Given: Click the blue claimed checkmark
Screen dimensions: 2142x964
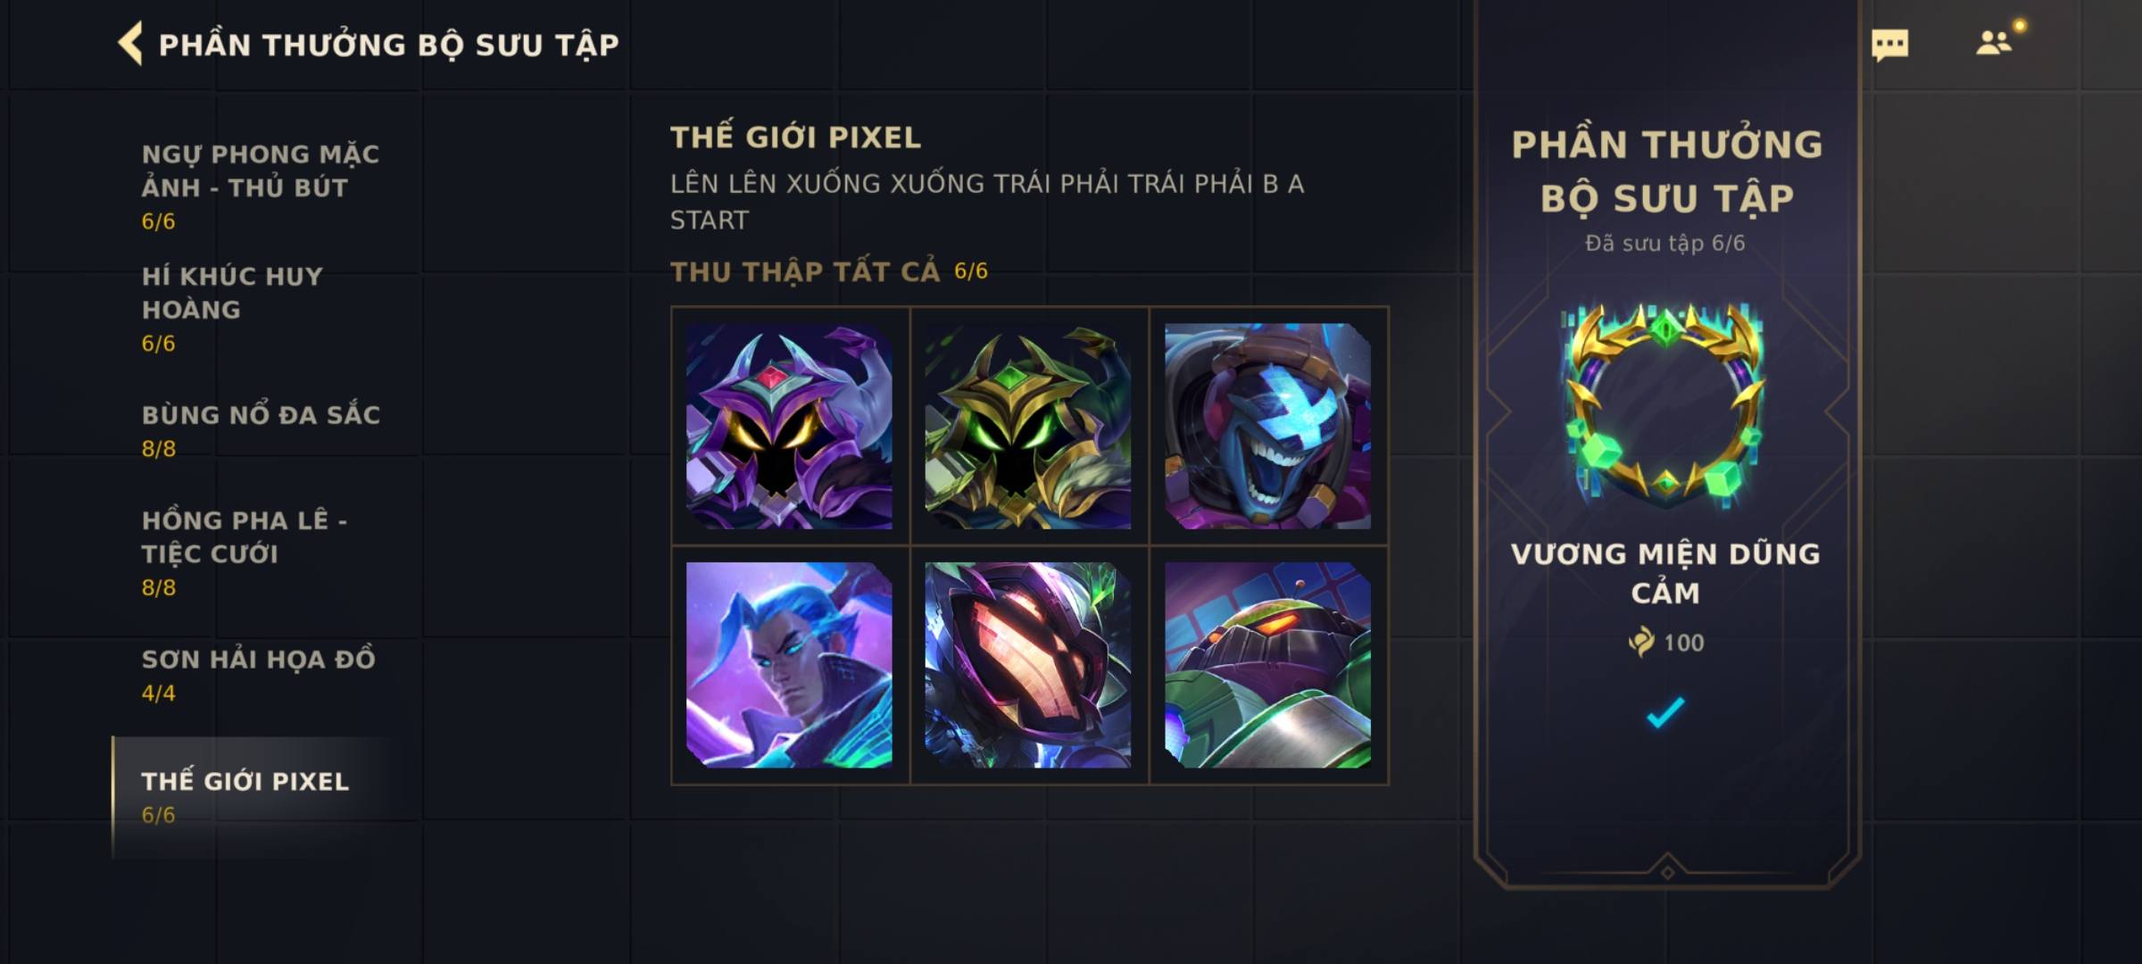Looking at the screenshot, I should coord(1665,712).
